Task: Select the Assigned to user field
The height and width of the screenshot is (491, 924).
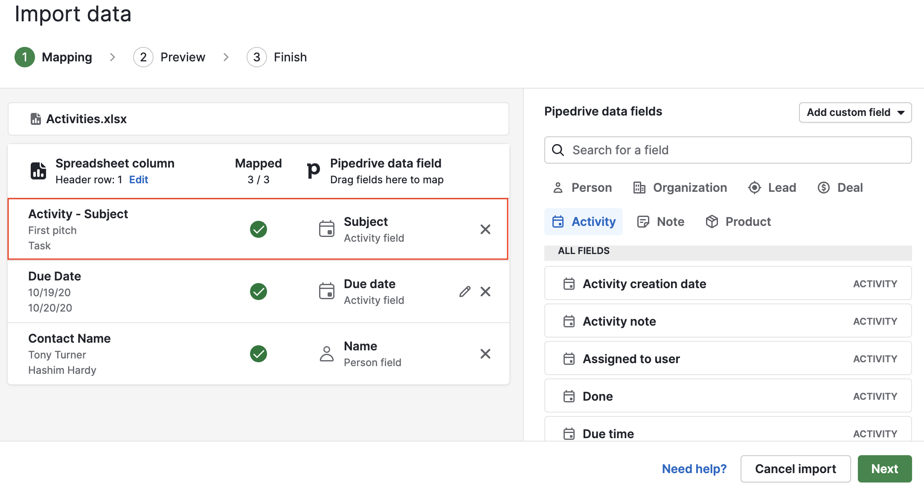Action: (728, 358)
